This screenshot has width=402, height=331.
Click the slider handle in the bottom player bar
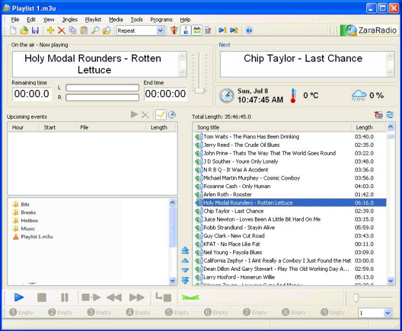pyautogui.click(x=356, y=298)
